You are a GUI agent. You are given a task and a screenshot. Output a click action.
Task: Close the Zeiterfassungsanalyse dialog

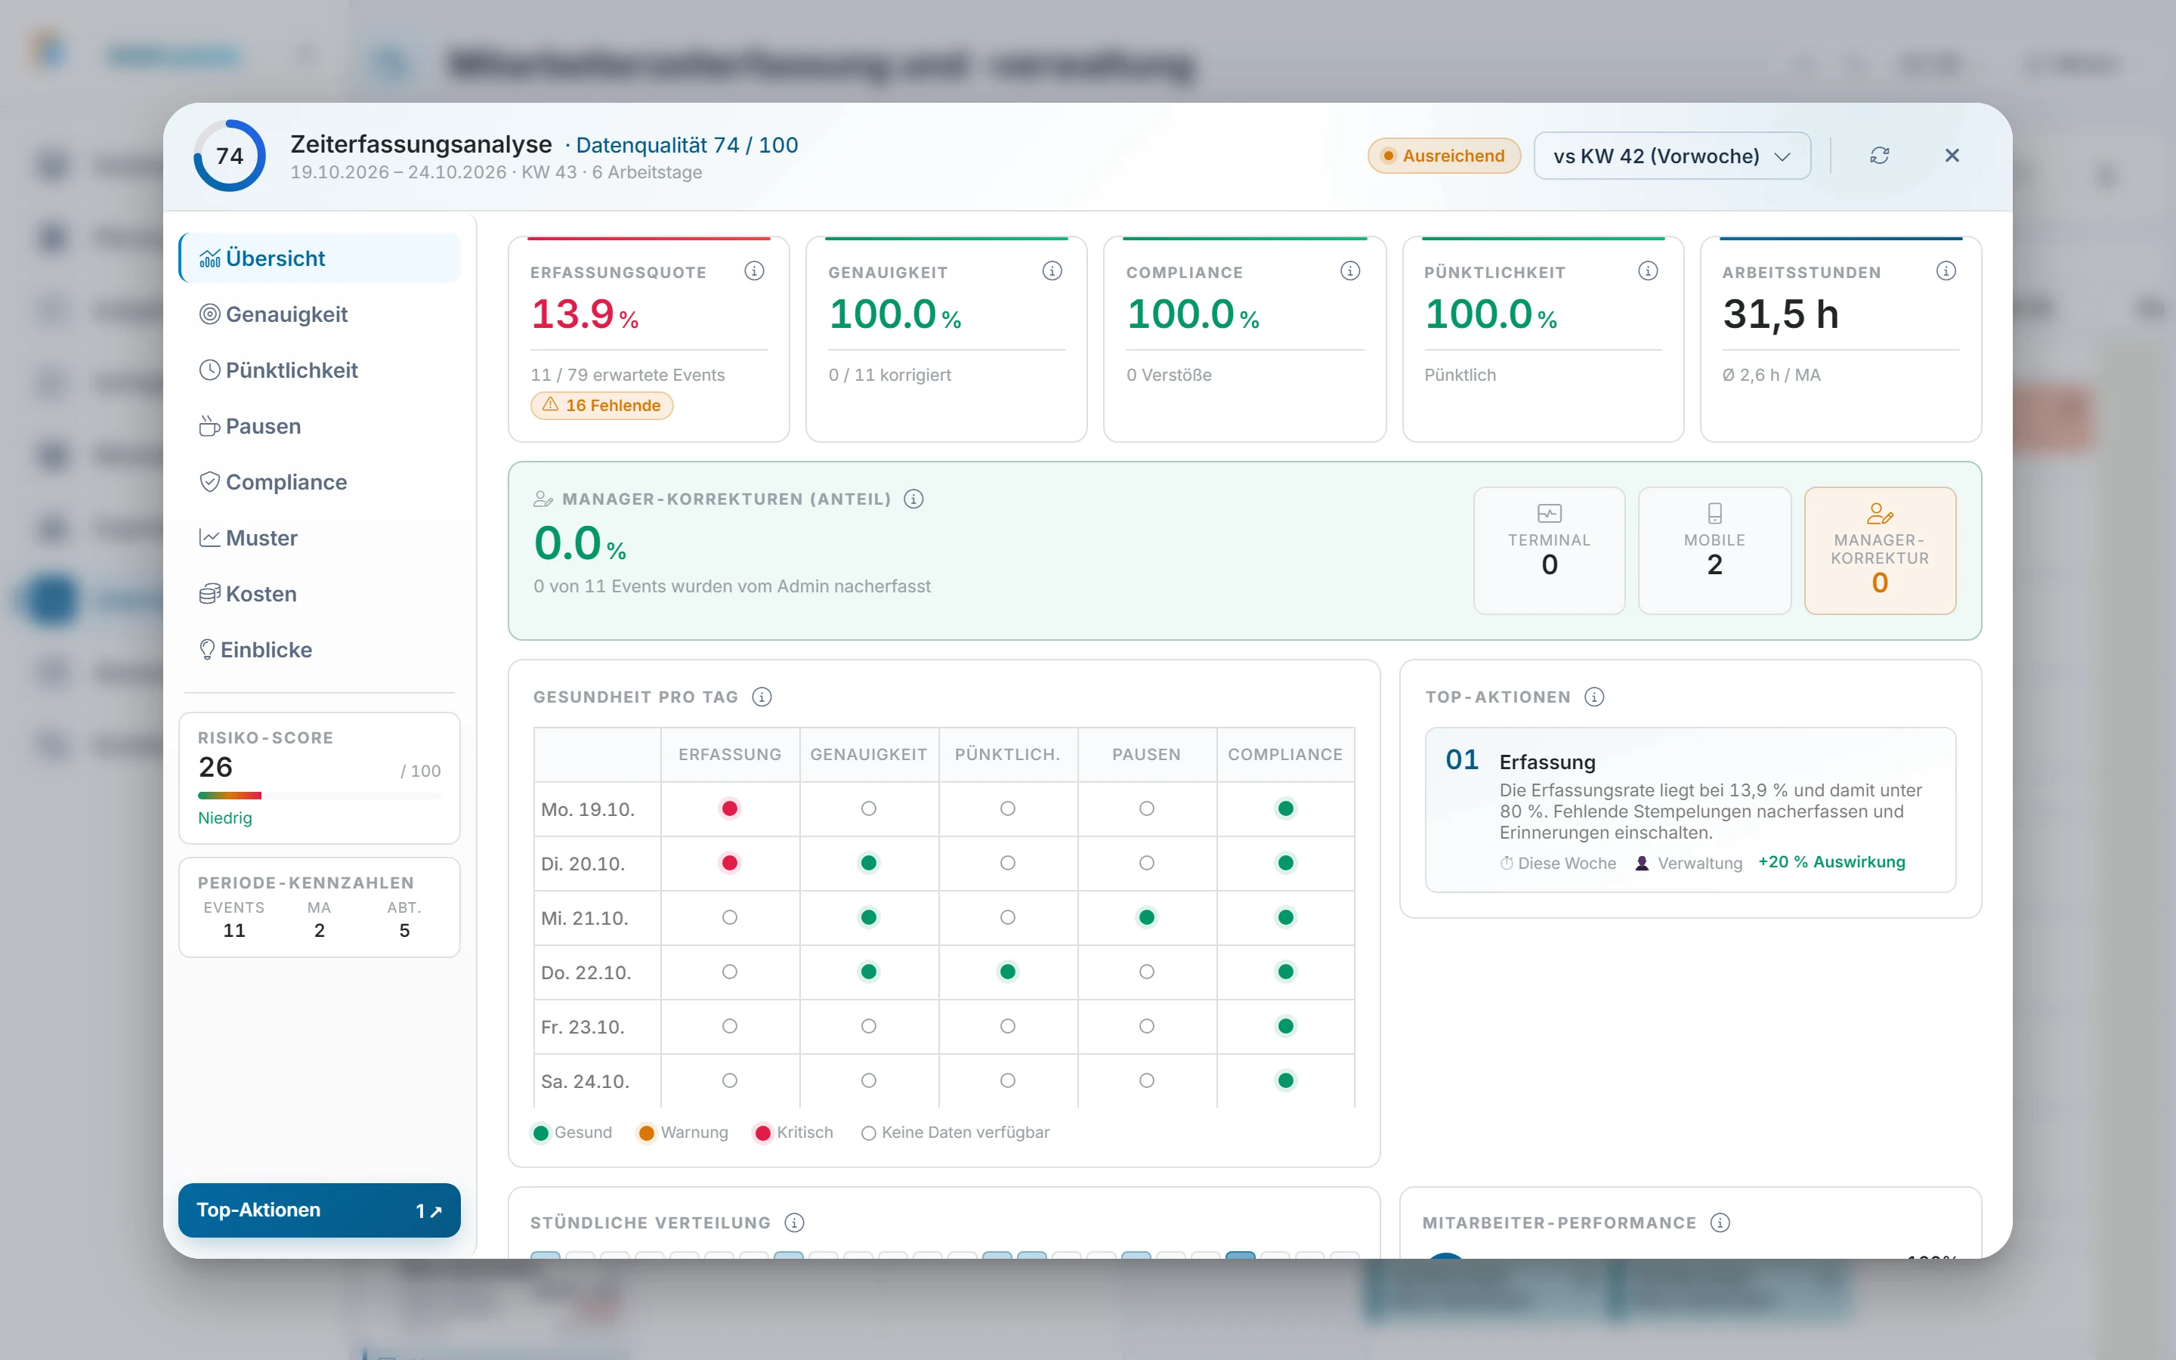pos(1951,156)
